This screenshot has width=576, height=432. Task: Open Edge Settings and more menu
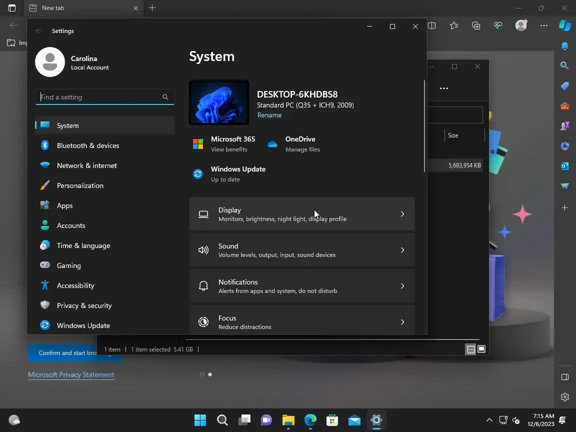(544, 25)
